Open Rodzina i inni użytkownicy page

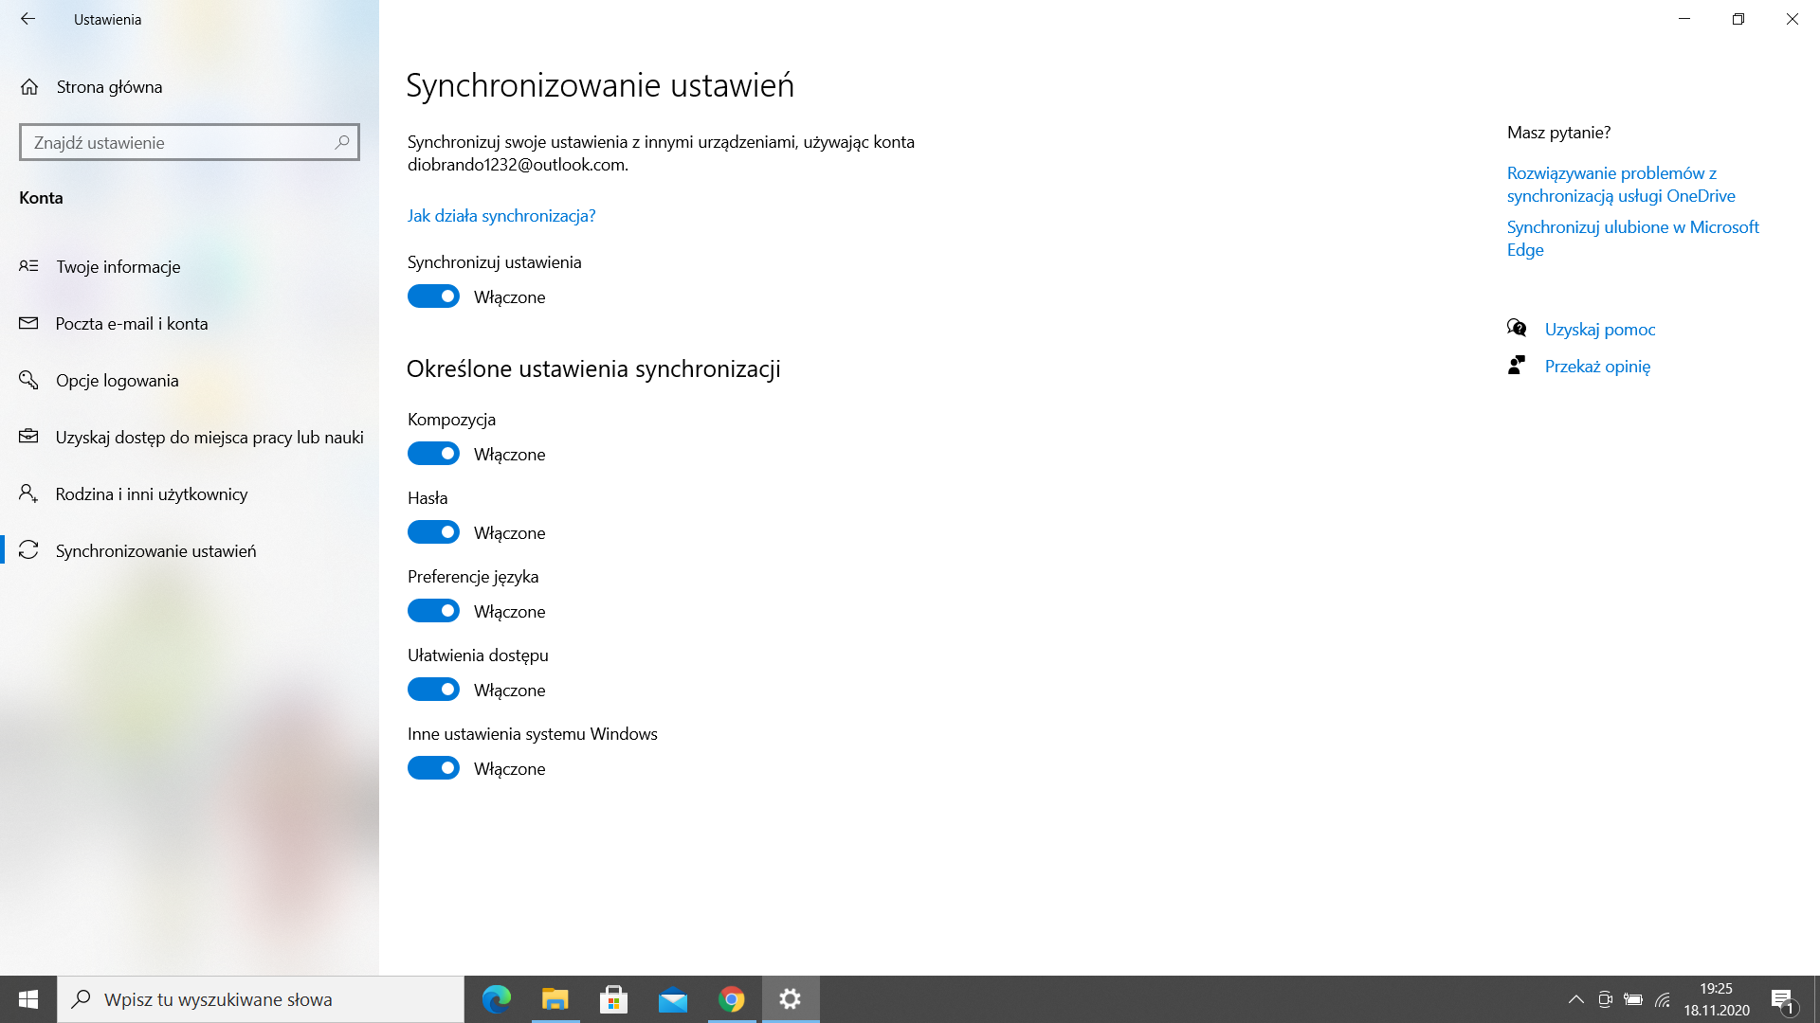click(152, 494)
